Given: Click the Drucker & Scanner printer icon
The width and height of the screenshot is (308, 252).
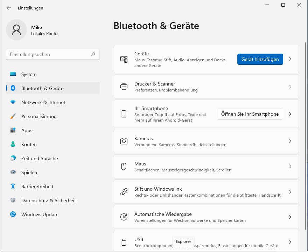Looking at the screenshot, I should (x=124, y=87).
